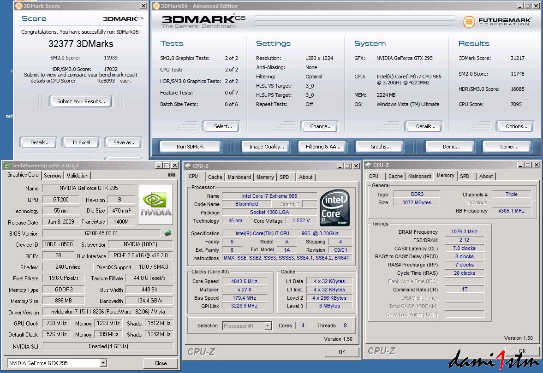Click the Core Speed 4843.6 MHz value
Image resolution: width=543 pixels, height=373 pixels.
pyautogui.click(x=244, y=281)
